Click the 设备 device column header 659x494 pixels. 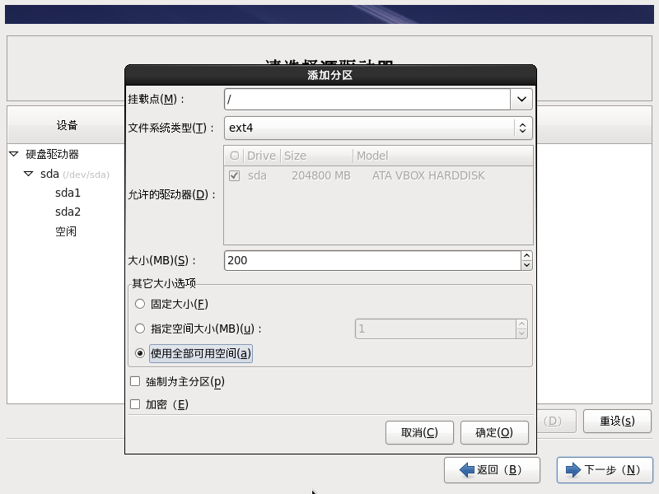pyautogui.click(x=68, y=125)
